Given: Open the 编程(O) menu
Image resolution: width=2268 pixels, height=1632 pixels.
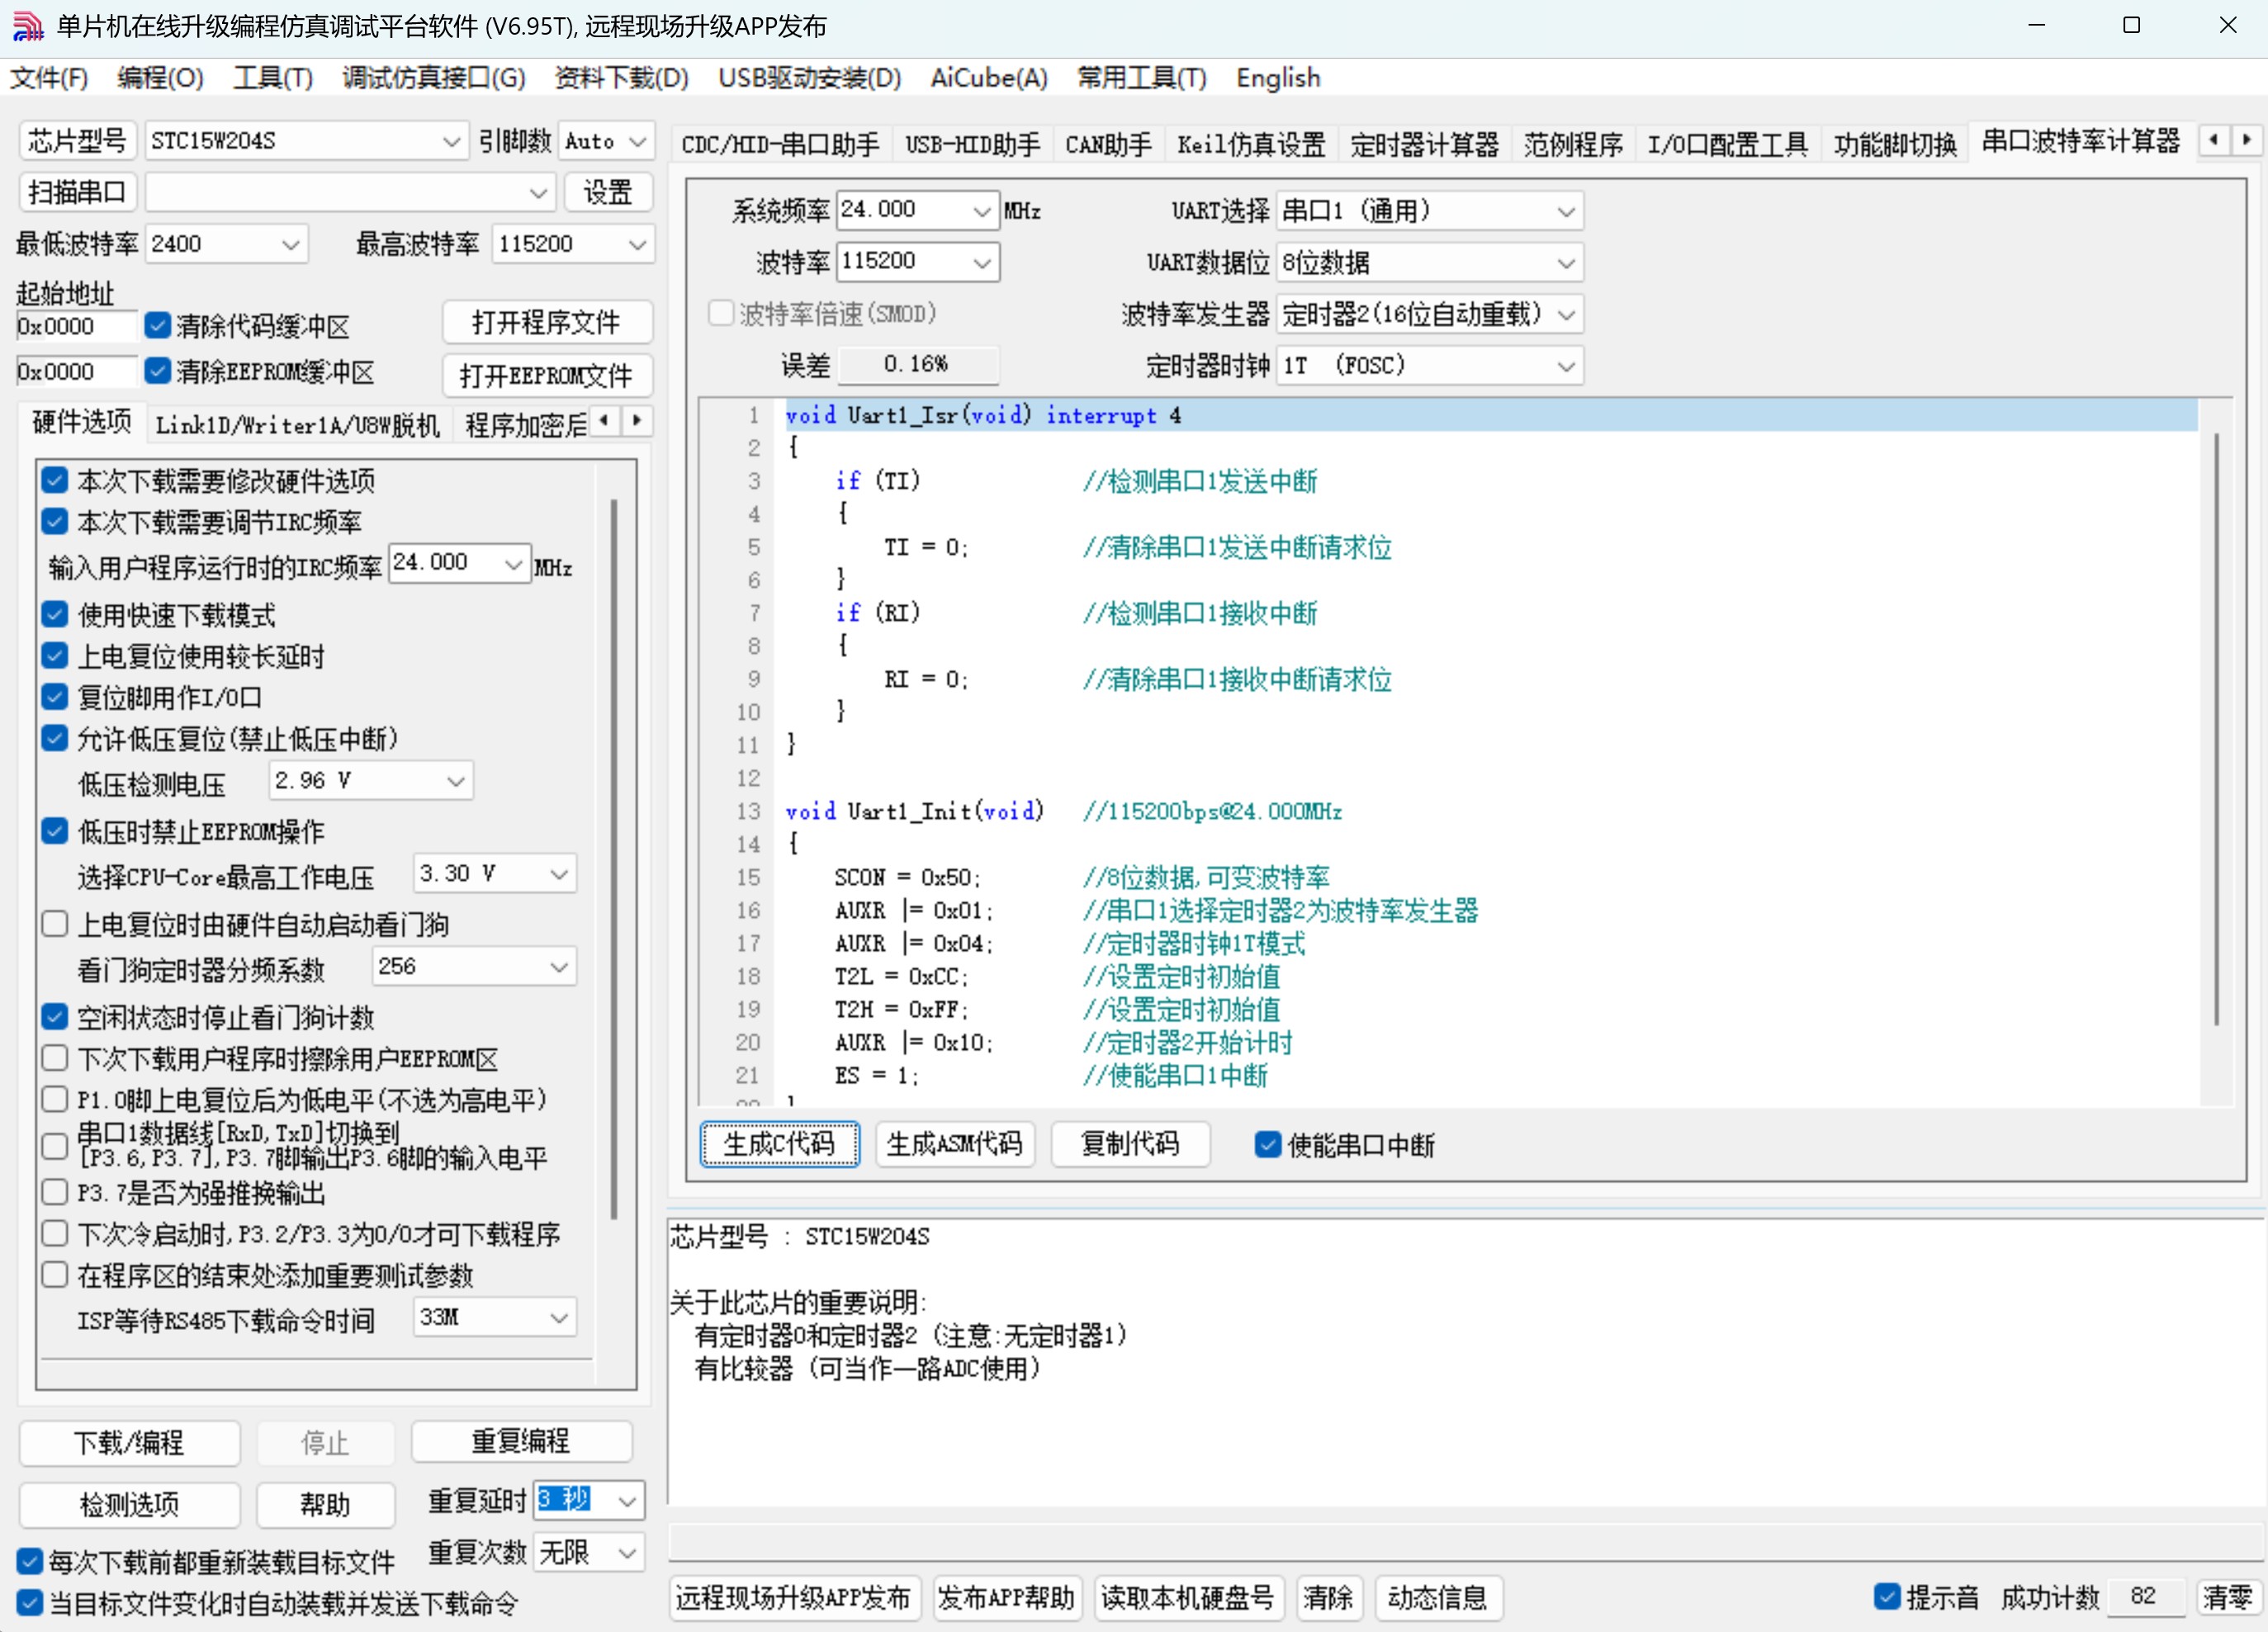Looking at the screenshot, I should (160, 77).
